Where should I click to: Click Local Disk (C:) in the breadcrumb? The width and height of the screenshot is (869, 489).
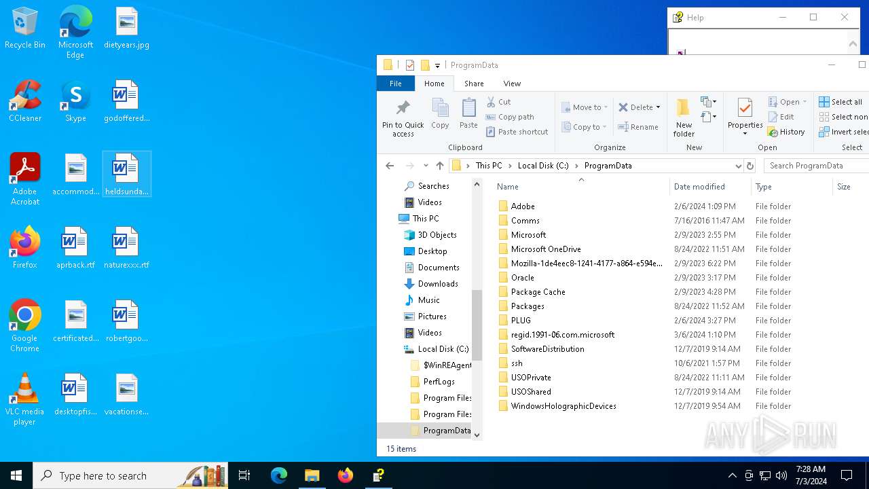pos(543,166)
